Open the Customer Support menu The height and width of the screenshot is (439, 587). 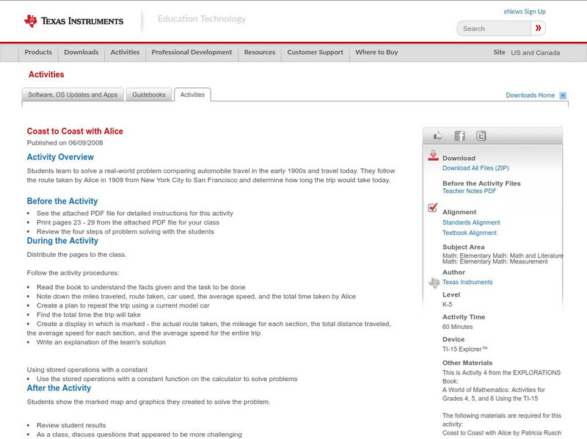pos(316,52)
